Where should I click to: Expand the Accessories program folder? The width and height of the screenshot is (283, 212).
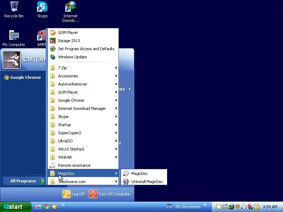tap(83, 76)
